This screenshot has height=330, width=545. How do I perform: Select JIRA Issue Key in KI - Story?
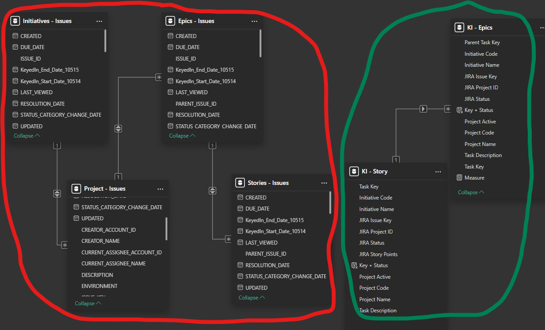click(375, 220)
